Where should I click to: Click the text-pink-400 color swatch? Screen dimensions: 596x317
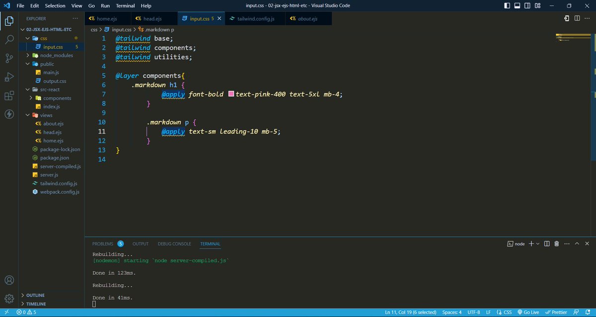coord(231,94)
